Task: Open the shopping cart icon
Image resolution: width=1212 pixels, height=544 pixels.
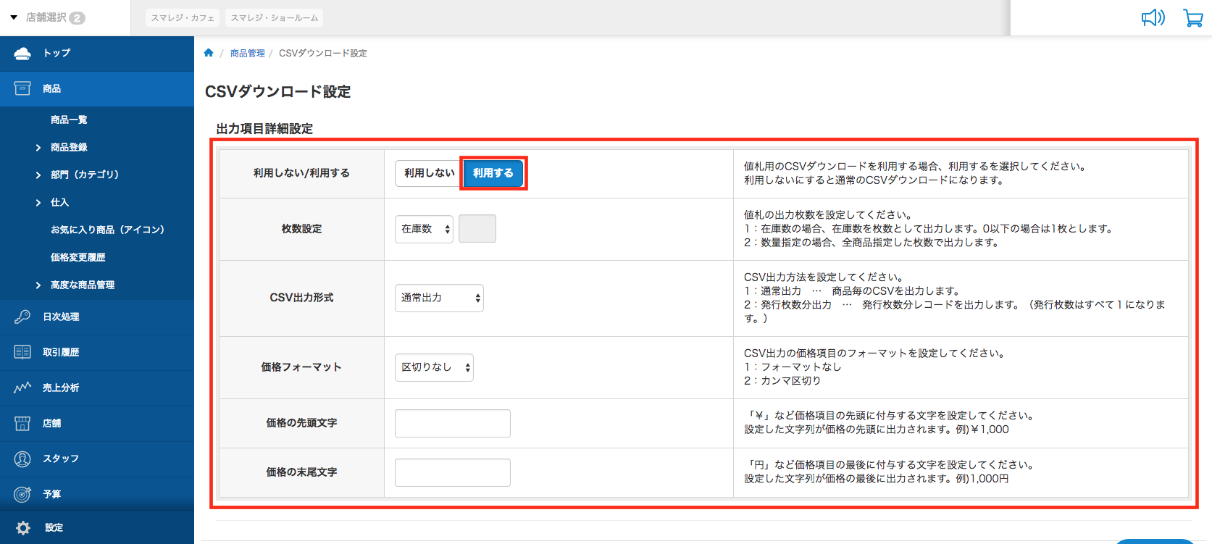Action: click(x=1192, y=18)
